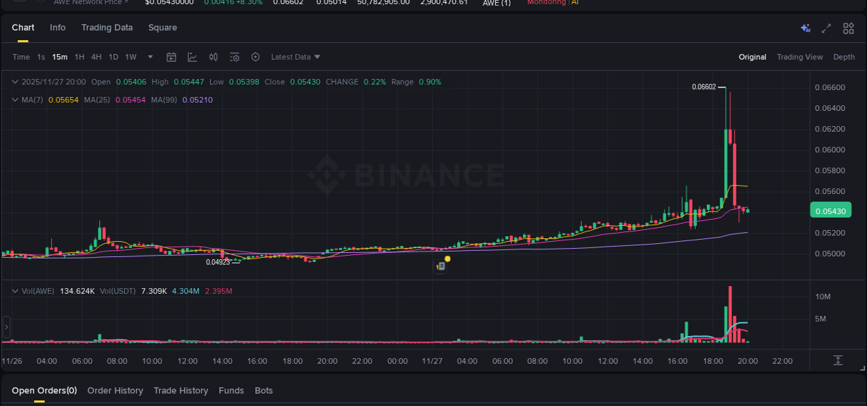
Task: Open the chart widgets grid icon
Action: tap(848, 28)
